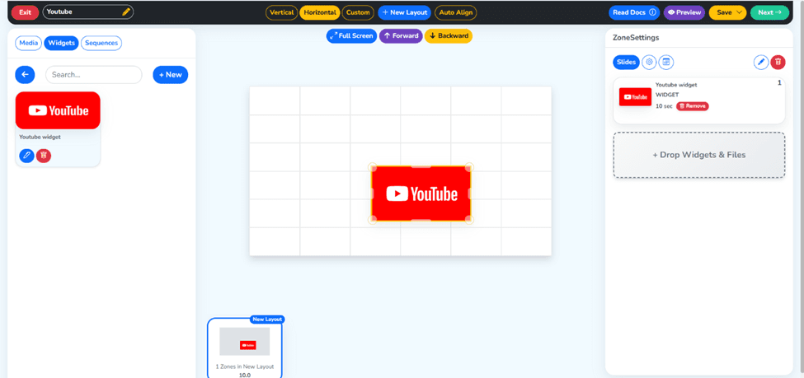Image resolution: width=804 pixels, height=378 pixels.
Task: Switch to the Sequences tab
Action: 101,43
